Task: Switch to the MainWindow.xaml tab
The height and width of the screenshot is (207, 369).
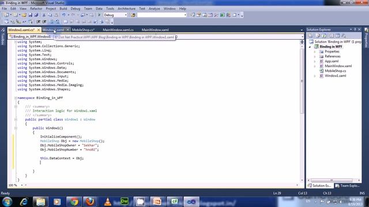Action: pos(155,30)
